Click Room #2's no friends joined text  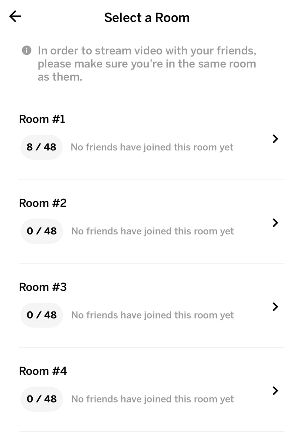(x=152, y=231)
